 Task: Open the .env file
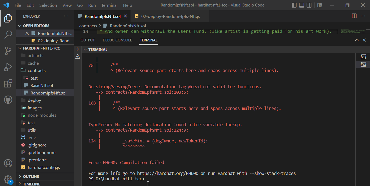32,138
